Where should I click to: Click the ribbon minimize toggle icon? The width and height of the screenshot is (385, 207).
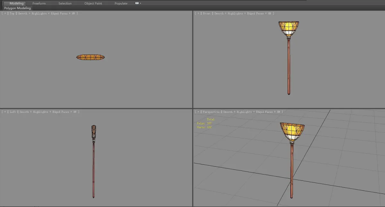point(137,3)
